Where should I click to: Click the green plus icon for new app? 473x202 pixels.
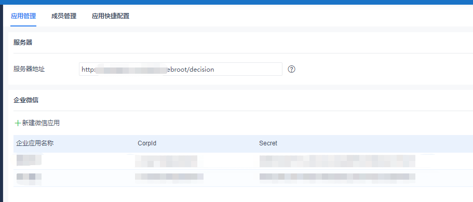coord(18,123)
